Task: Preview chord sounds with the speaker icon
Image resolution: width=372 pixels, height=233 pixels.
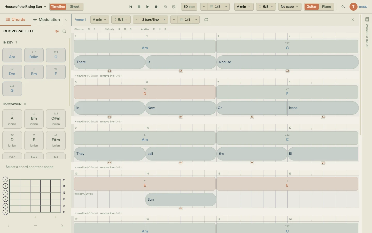Action: (57, 31)
